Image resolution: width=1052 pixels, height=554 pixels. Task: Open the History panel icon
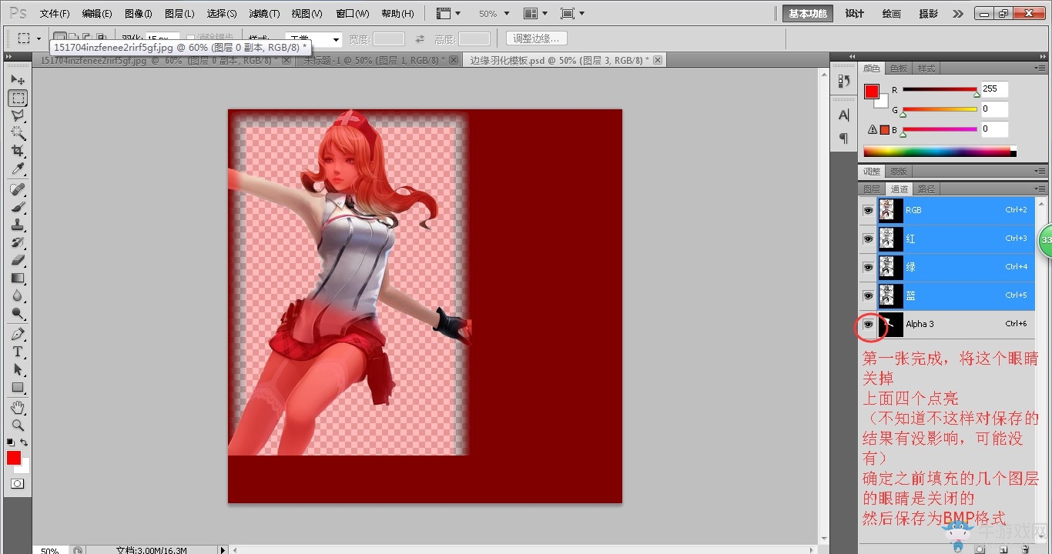(843, 81)
